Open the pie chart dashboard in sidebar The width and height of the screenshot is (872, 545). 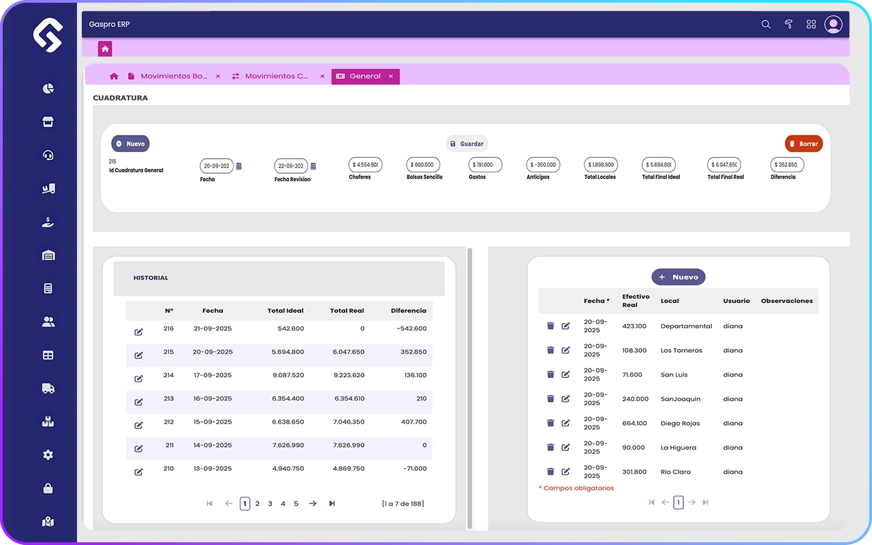click(48, 89)
